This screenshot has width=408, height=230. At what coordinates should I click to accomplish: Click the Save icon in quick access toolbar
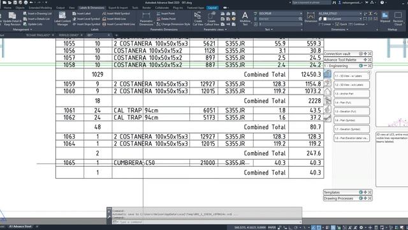(x=15, y=3)
